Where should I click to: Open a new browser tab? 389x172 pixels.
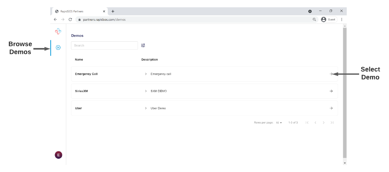pyautogui.click(x=113, y=11)
